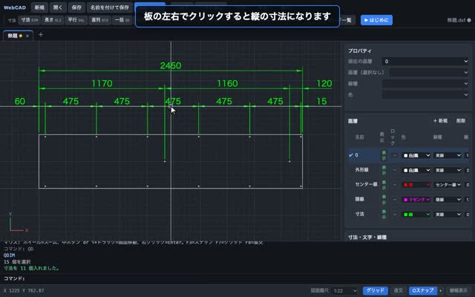Toggle the 直交 ortho mode button
Screen dimensions: 475x297
pos(399,290)
